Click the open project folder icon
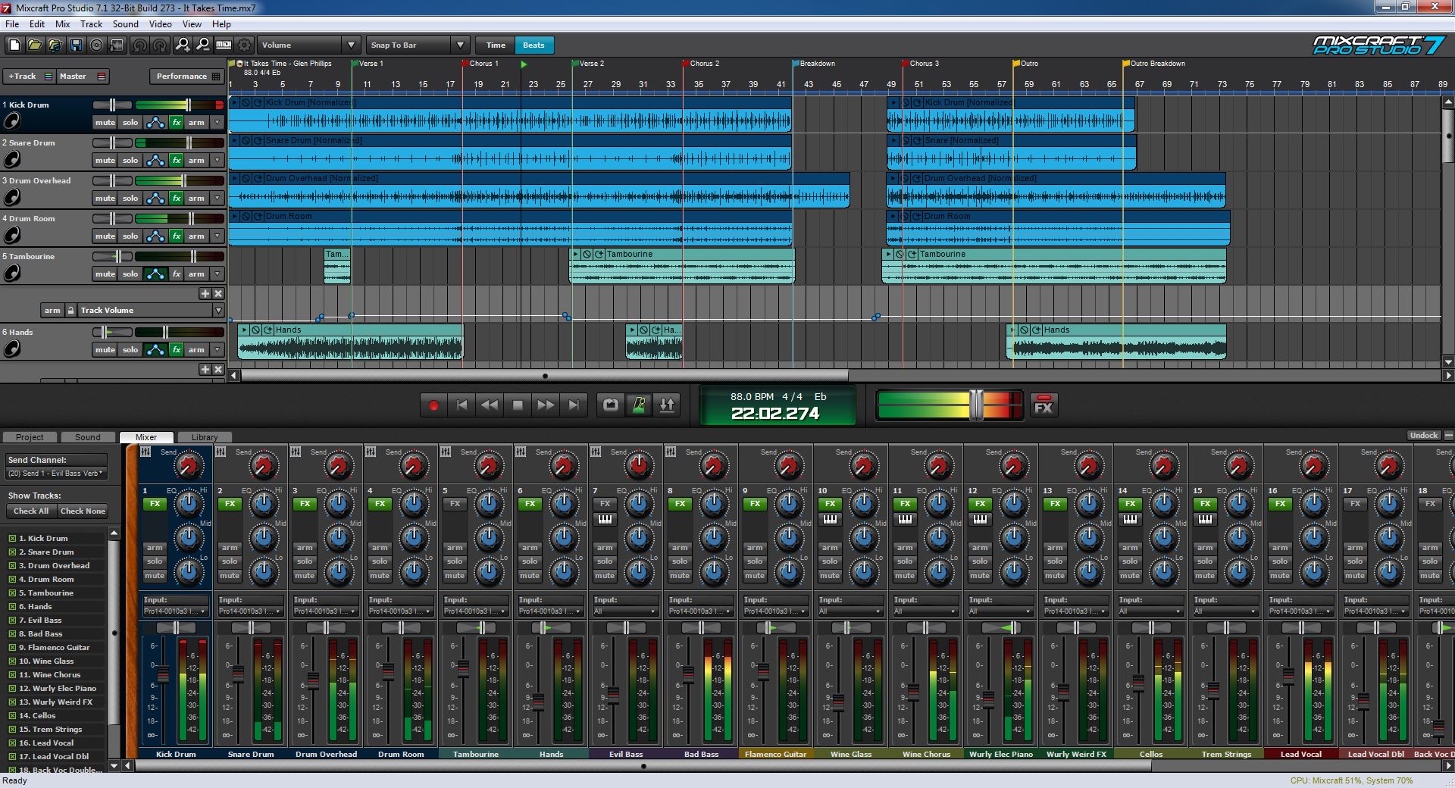 point(35,45)
